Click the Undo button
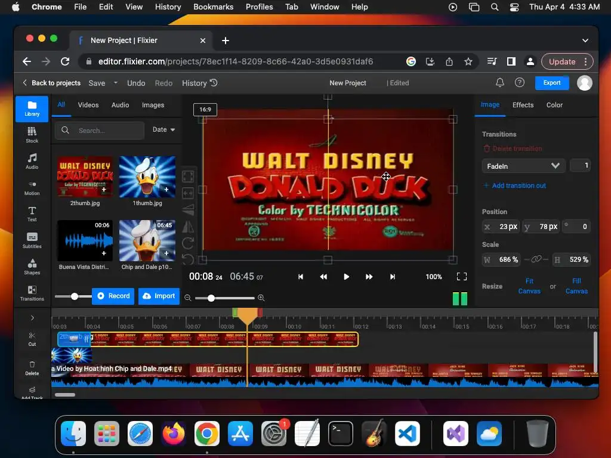The height and width of the screenshot is (458, 611). 136,82
